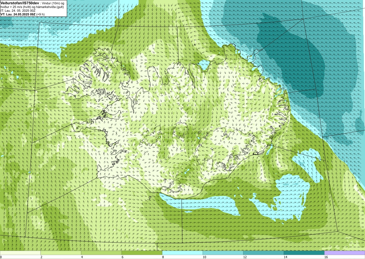The height and width of the screenshot is (259, 365).
Task: Click the legend value label 12
Action: tap(245, 257)
